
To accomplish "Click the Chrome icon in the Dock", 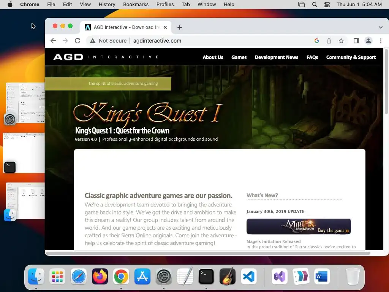I will (121, 276).
